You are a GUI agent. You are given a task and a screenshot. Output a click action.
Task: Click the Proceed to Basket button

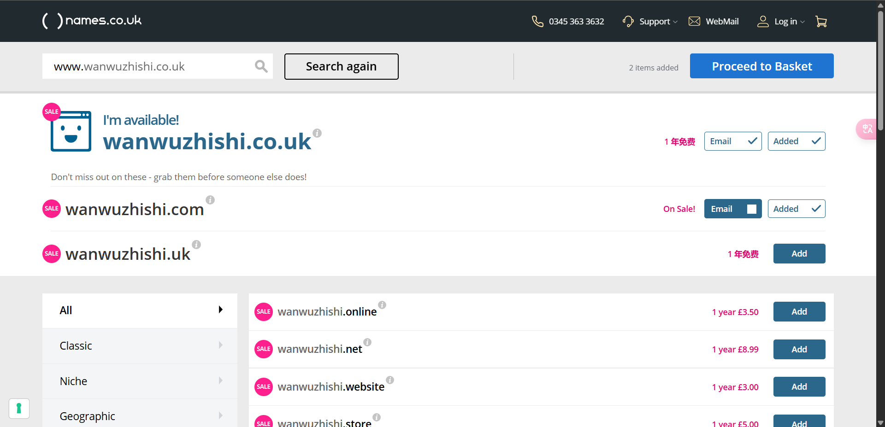pos(761,66)
